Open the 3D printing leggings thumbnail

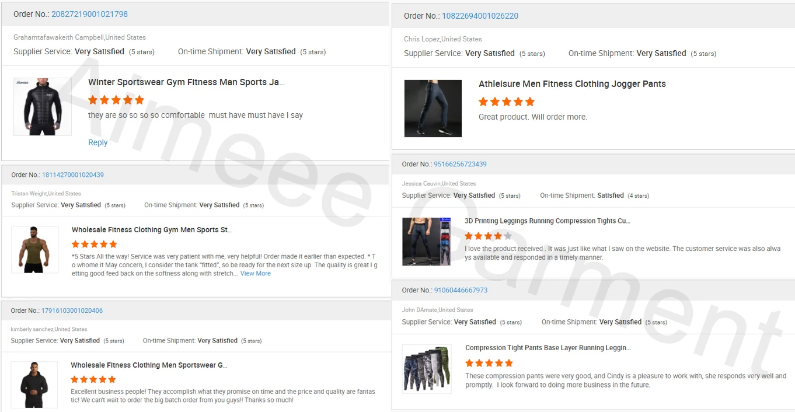pyautogui.click(x=426, y=242)
